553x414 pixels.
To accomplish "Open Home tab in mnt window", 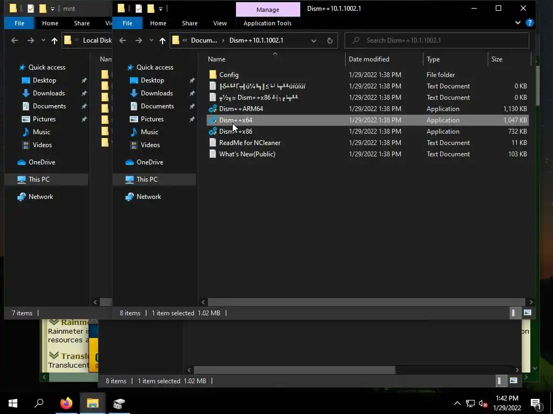I will (50, 23).
